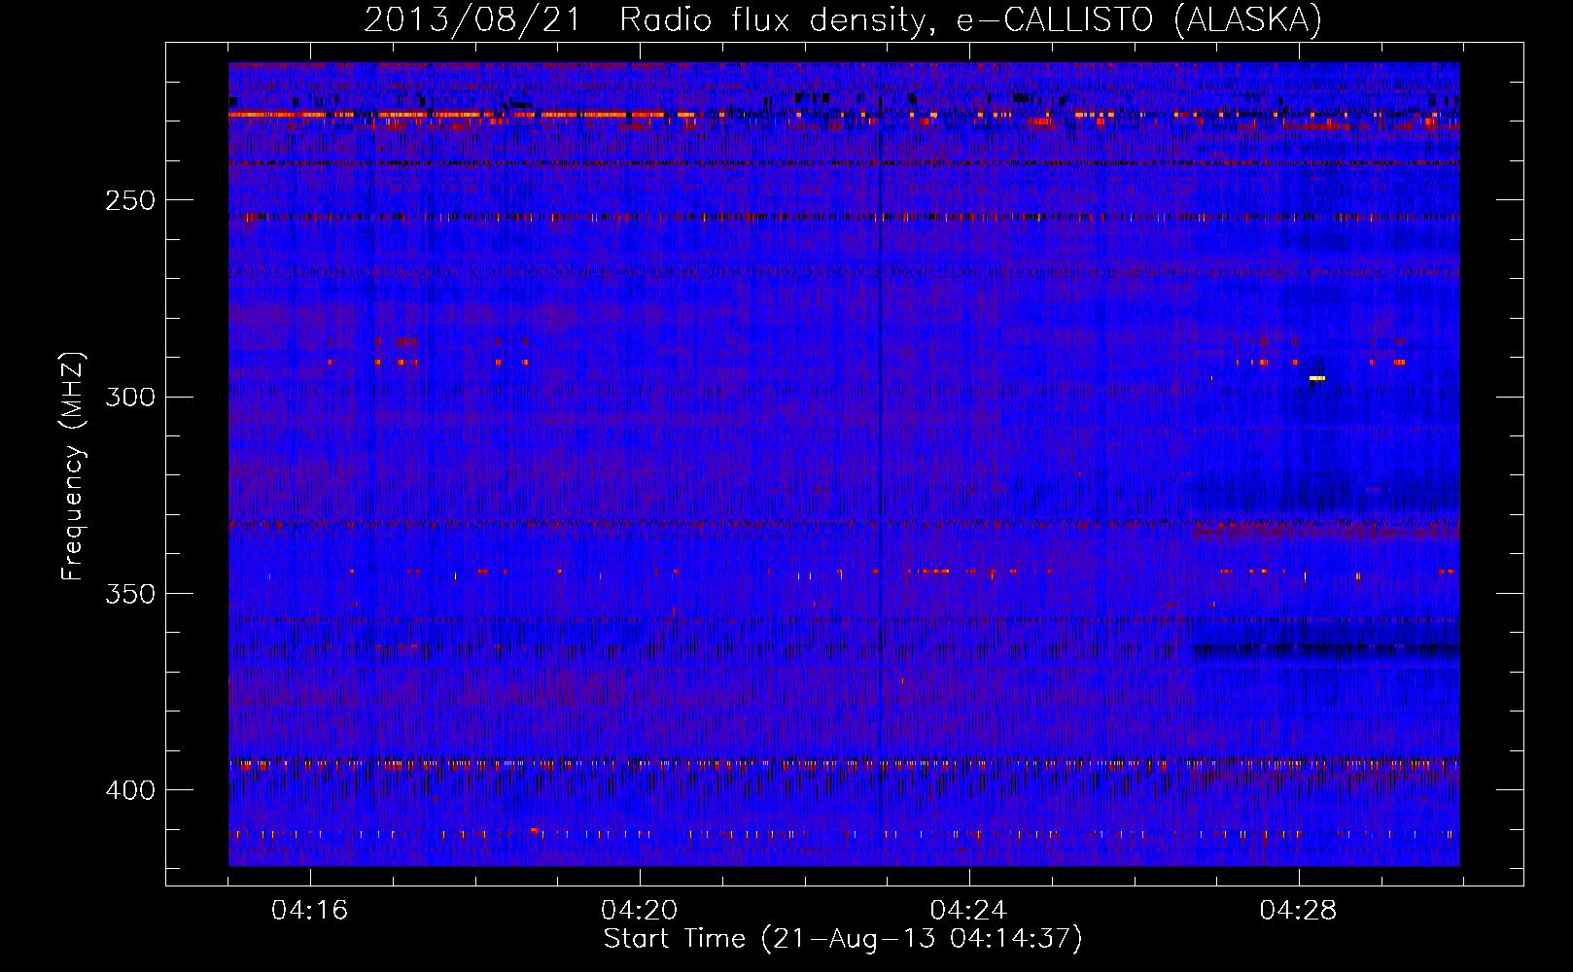Image resolution: width=1573 pixels, height=972 pixels.
Task: Click the 'Frequency (MHZ)' axis label
Action: point(73,467)
